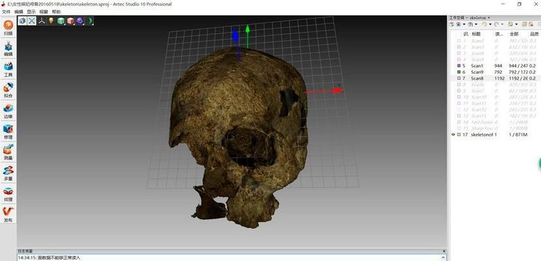Viewport: 541px width, 261px height.
Task: Toggle the checkbox for row 11 Scan11
Action: [x=459, y=103]
